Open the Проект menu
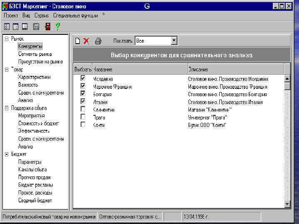 tap(11, 15)
